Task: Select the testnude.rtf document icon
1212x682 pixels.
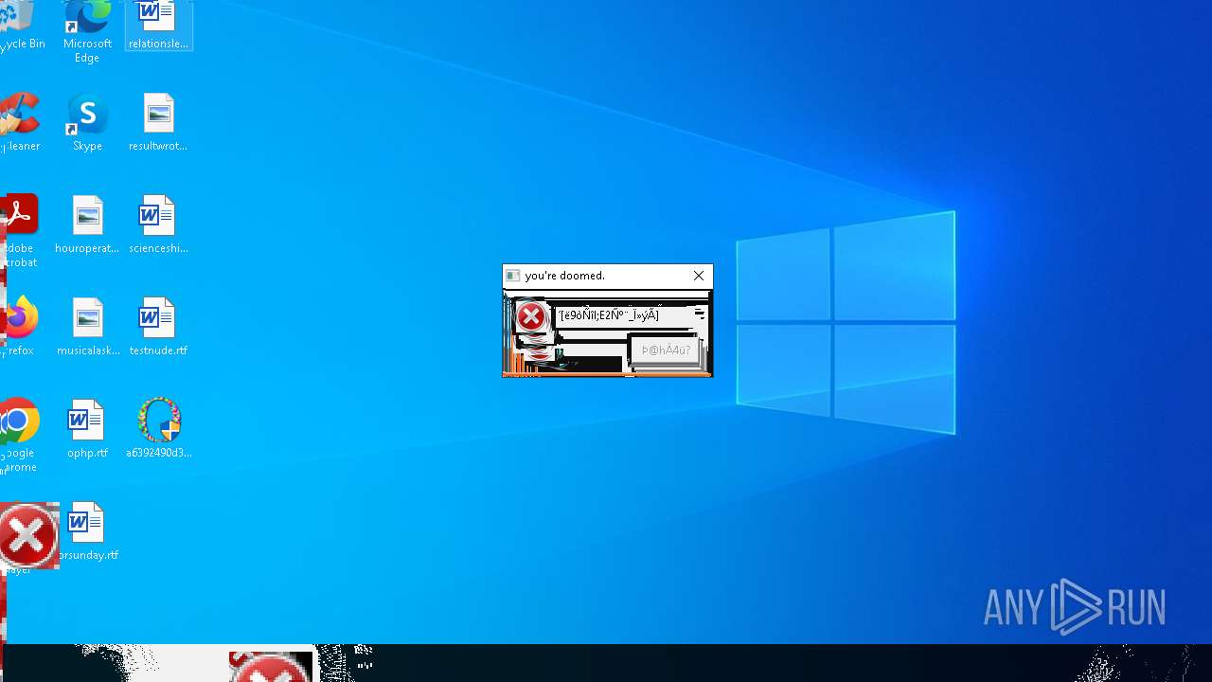Action: 158,327
